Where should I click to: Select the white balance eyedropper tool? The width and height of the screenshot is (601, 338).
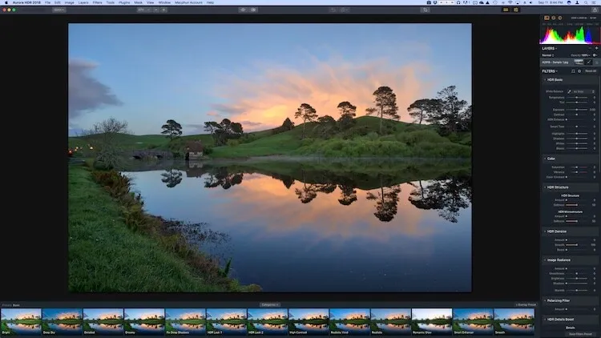click(570, 92)
